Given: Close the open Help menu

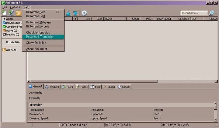Looking at the screenshot, I should [x=26, y=7].
